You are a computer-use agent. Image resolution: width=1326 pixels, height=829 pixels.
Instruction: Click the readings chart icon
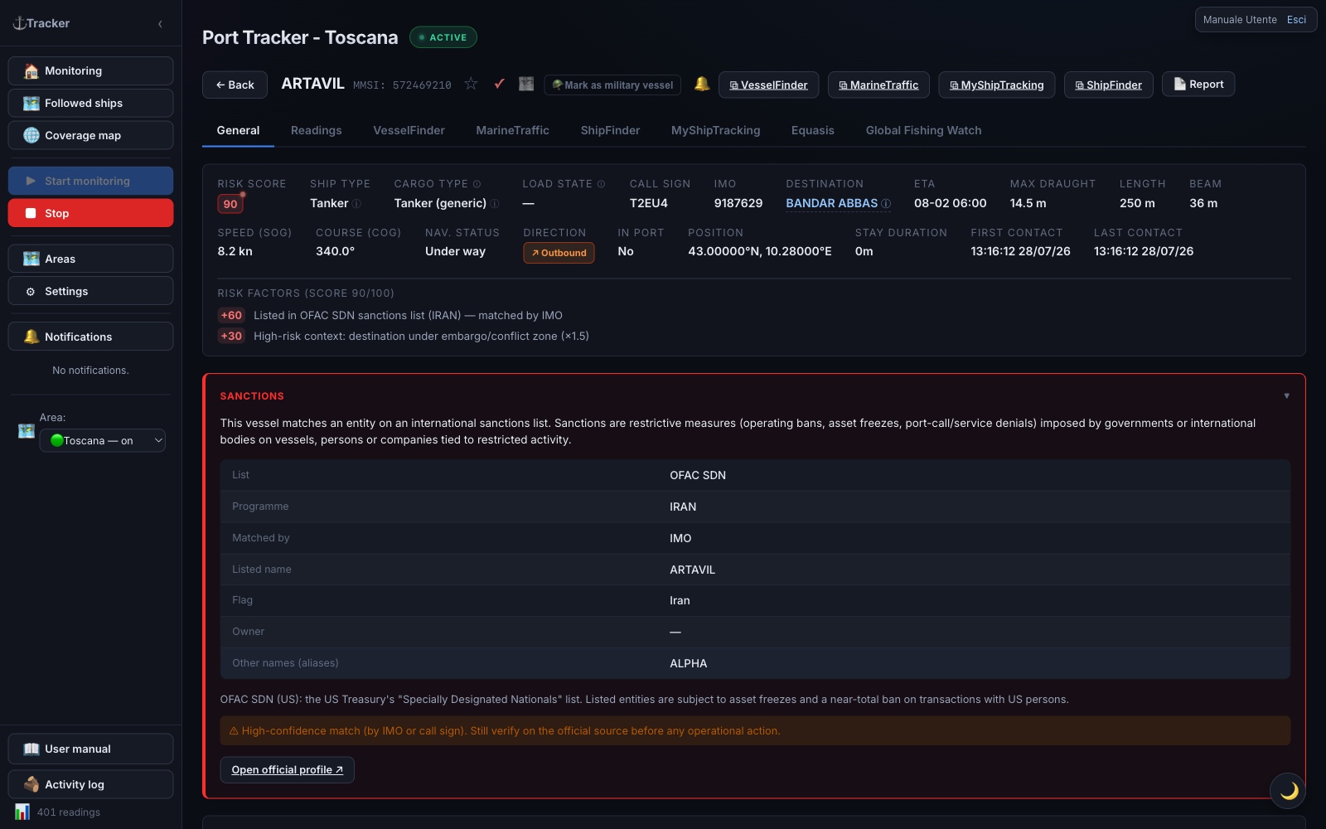point(22,812)
